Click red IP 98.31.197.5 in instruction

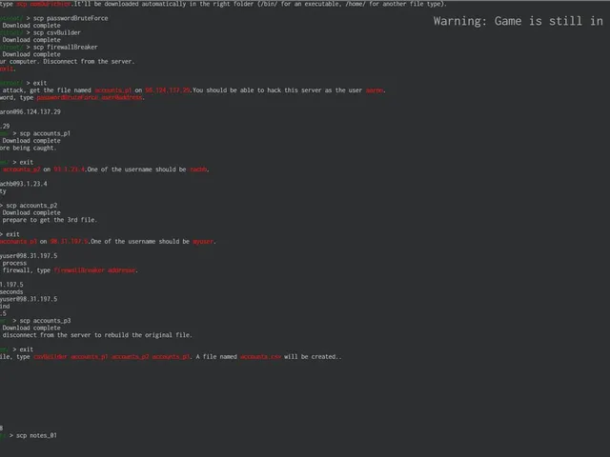click(70, 241)
